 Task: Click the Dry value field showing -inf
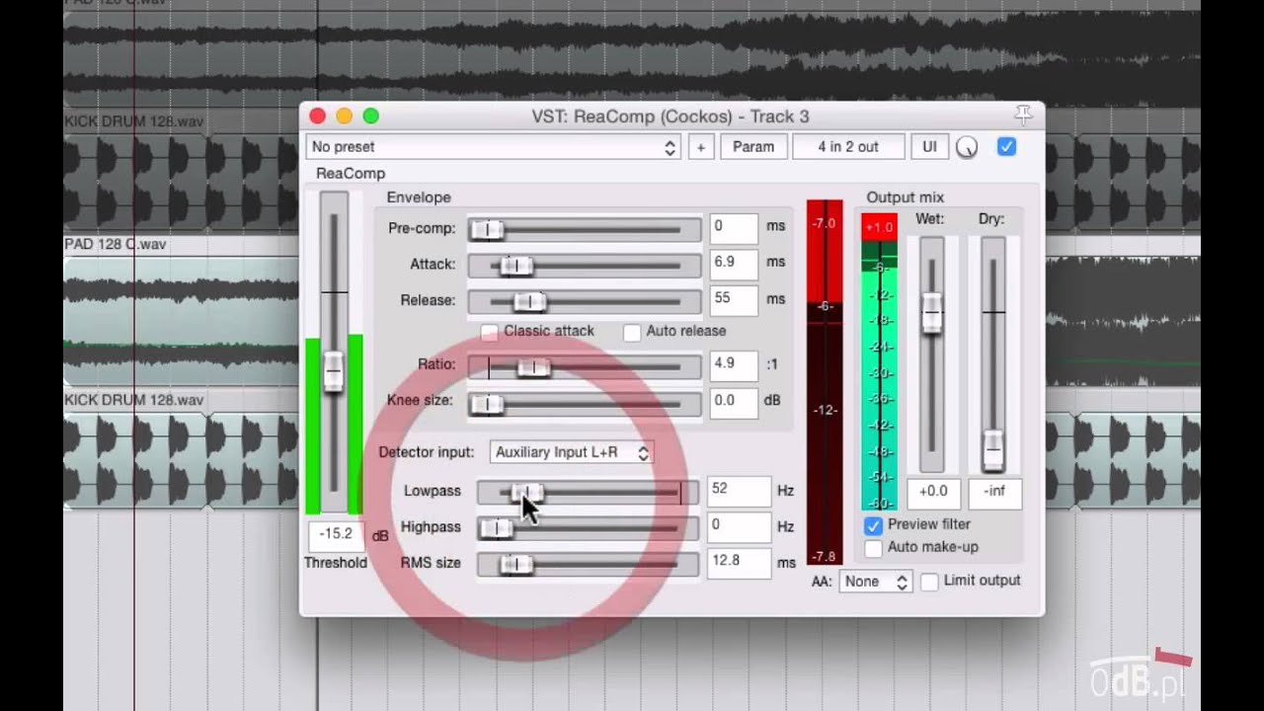coord(994,493)
